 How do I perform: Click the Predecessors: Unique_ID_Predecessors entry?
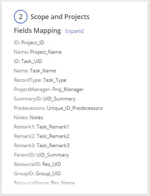pyautogui.click(x=58, y=108)
